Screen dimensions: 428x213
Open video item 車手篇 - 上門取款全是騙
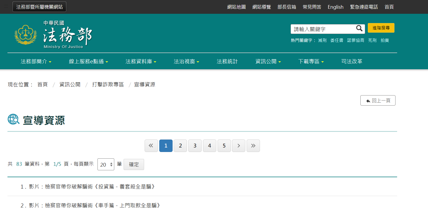pyautogui.click(x=95, y=206)
